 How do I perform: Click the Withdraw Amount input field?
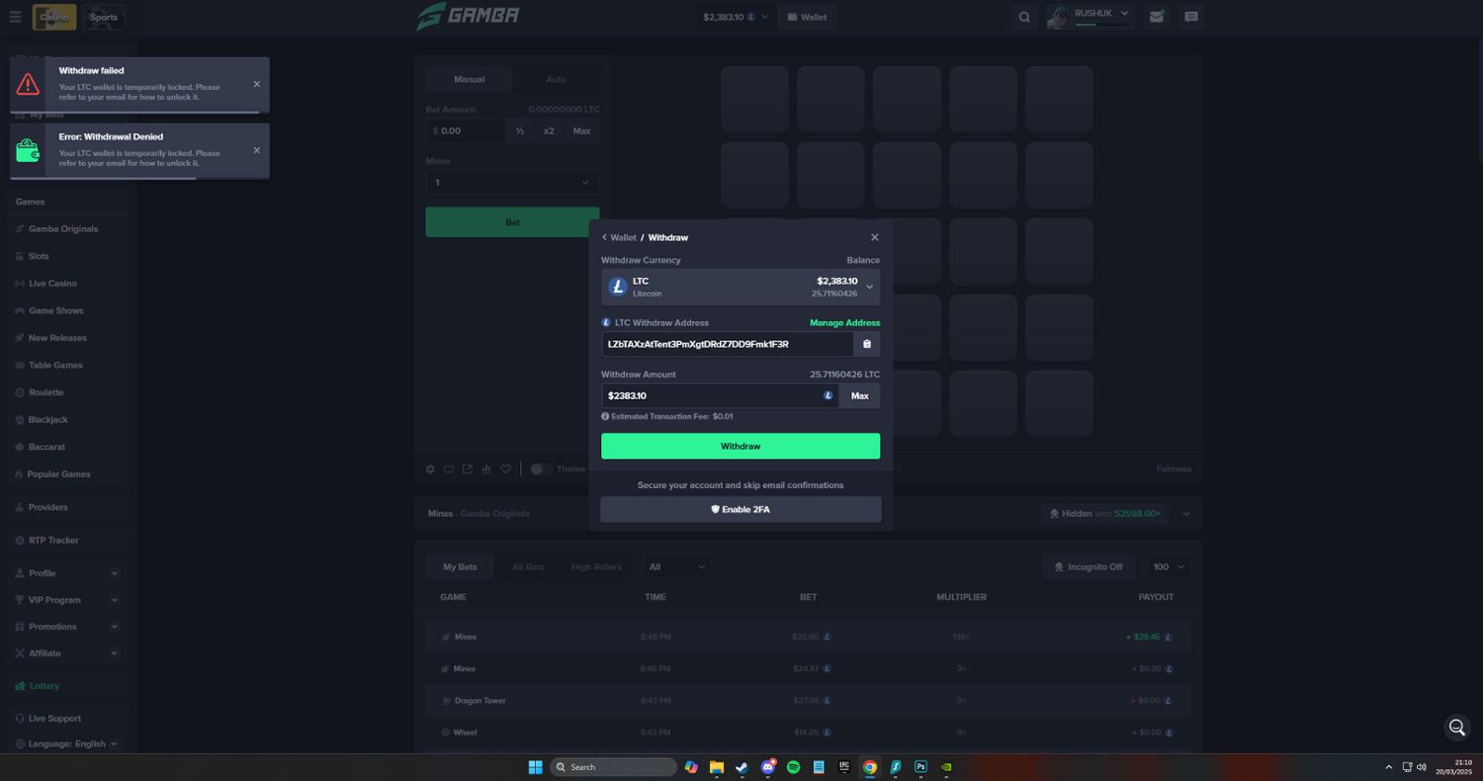[712, 395]
